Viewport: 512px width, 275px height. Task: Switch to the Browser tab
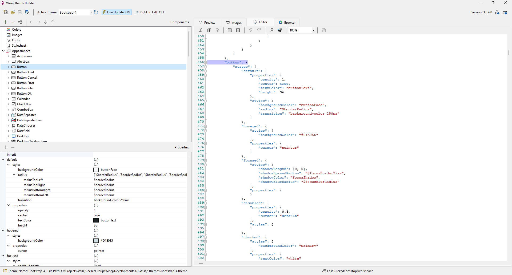point(287,22)
